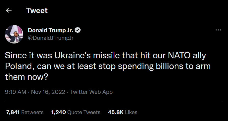Open the @DonaldJTrumpJr handle link
This screenshot has height=121, width=228.
[x=51, y=38]
